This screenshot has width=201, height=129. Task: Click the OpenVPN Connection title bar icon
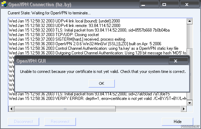(4, 4)
